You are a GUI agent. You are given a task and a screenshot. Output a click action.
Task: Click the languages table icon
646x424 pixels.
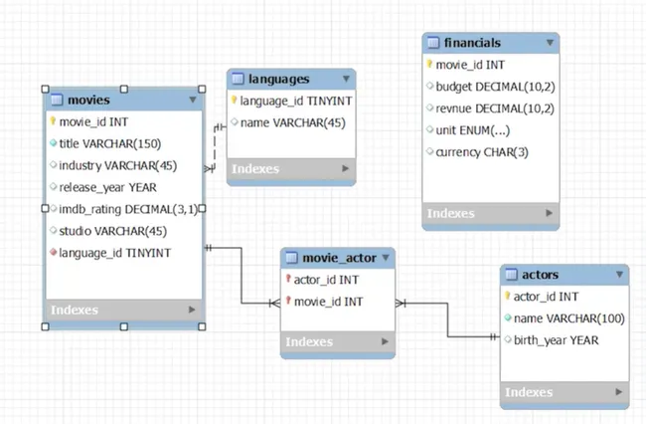tap(238, 79)
